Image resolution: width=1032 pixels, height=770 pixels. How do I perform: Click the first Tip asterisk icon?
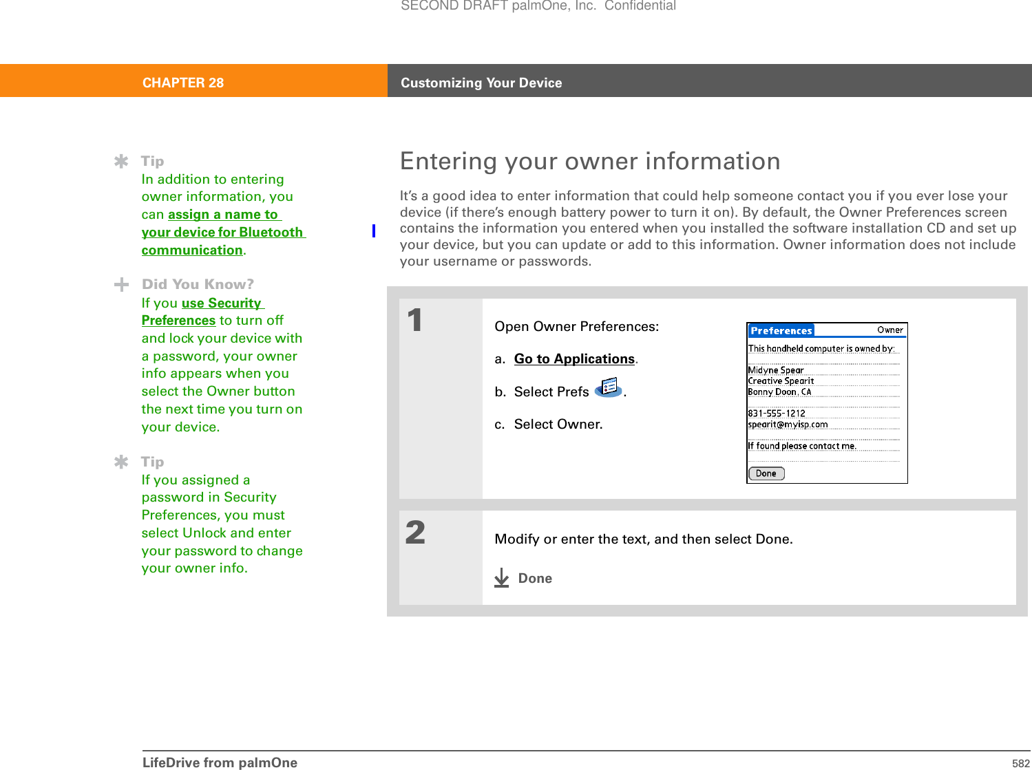coord(121,161)
